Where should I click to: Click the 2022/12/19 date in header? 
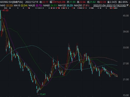(32, 2)
